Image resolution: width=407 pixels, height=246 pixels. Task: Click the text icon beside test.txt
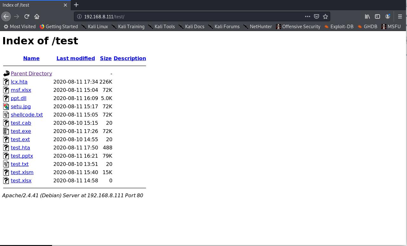(6, 164)
